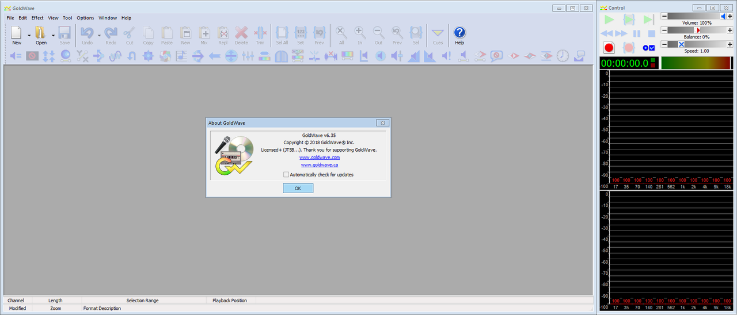This screenshot has height=315, width=737.
Task: Click the Set selection toolbar icon
Action: pyautogui.click(x=301, y=32)
